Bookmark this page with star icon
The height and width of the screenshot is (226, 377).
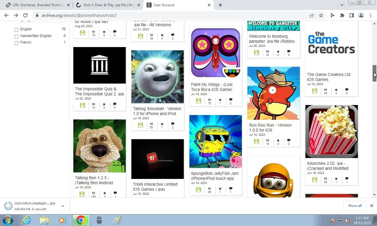(x=321, y=15)
